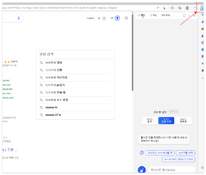Click the 재미있는 수수께끼를 줘 suggestion
206x175 pixels.
pyautogui.click(x=160, y=153)
